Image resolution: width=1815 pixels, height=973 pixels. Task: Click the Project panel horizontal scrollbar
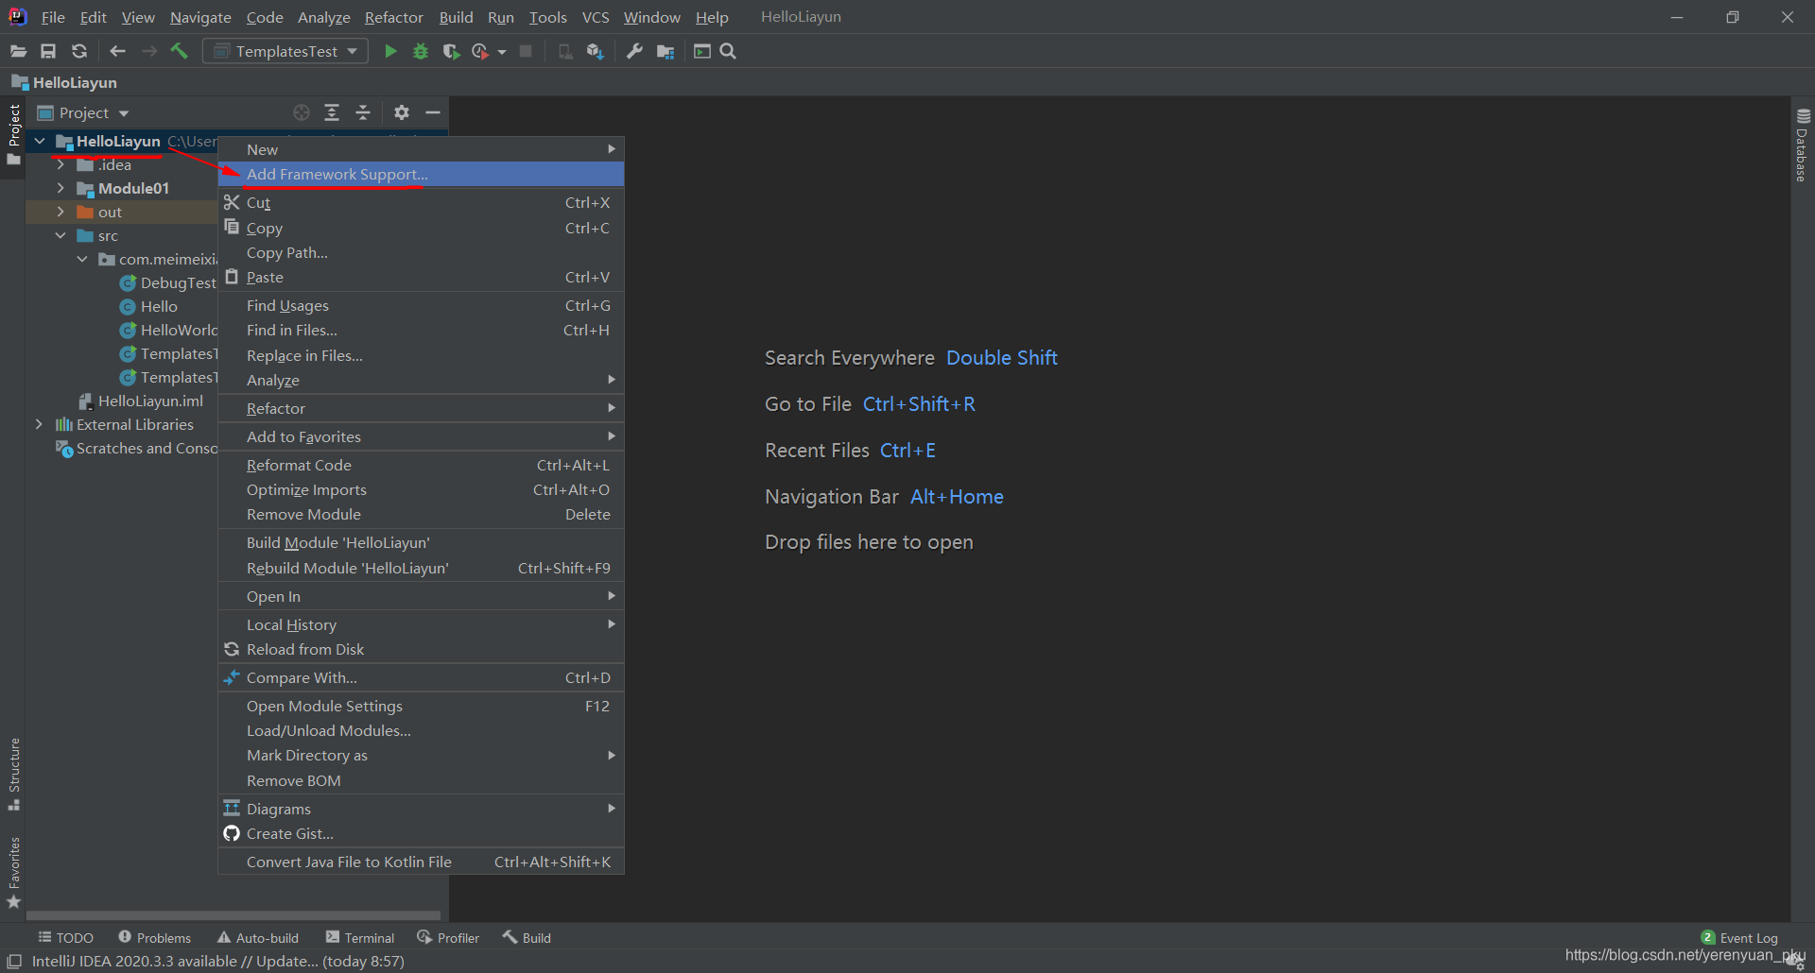point(233,914)
